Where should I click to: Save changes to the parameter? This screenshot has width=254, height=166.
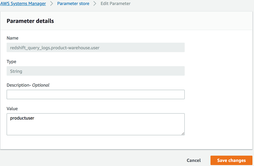231,160
